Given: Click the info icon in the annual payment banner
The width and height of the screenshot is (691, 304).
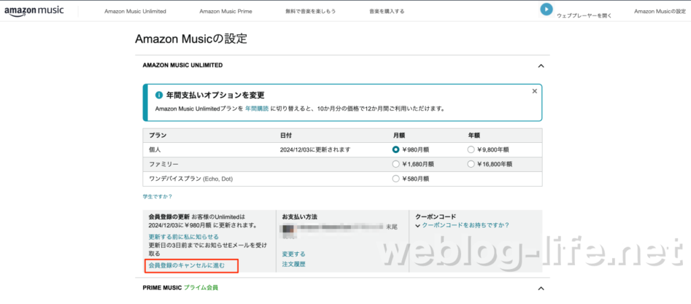Looking at the screenshot, I should pyautogui.click(x=159, y=96).
